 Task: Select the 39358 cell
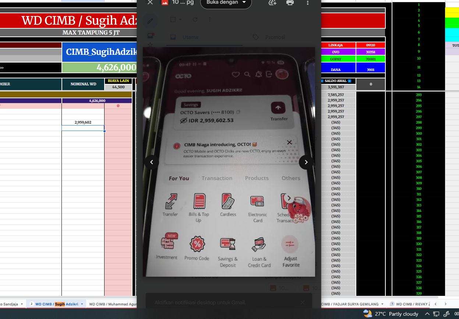(x=371, y=52)
